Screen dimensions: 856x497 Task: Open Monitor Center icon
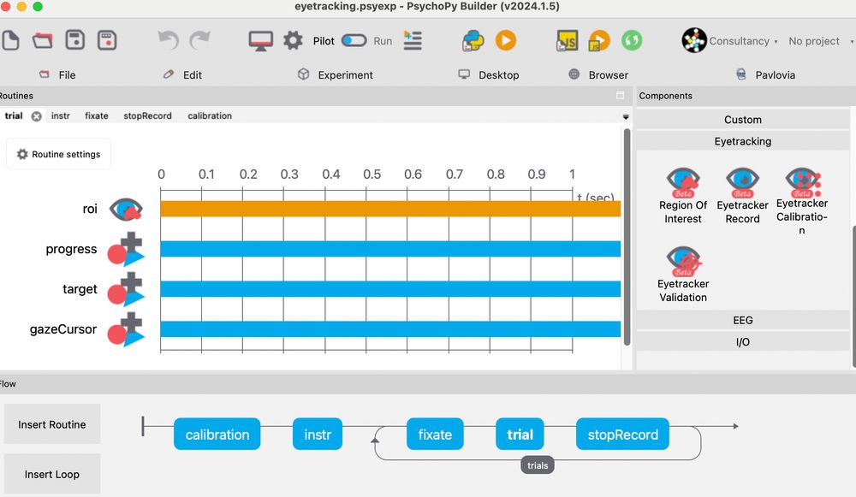pyautogui.click(x=260, y=41)
